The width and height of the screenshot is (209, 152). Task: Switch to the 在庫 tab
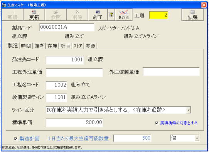(52, 46)
